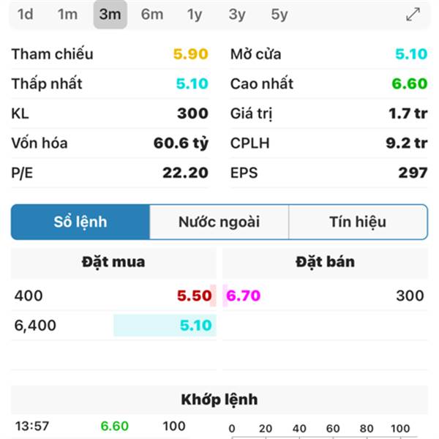This screenshot has height=439, width=439.
Task: Tap the Cao nhất 6.60 value
Action: point(410,83)
